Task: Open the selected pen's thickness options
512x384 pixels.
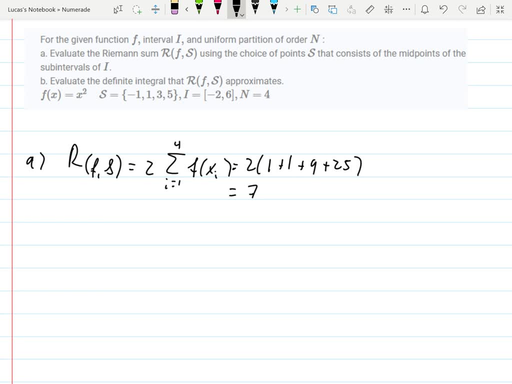Action: click(x=241, y=15)
